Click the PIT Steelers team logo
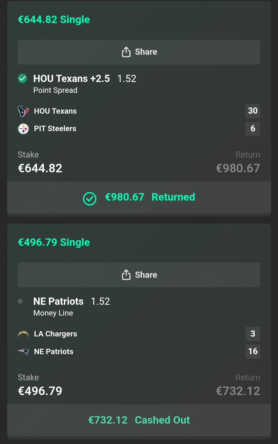The image size is (278, 444). 23,129
